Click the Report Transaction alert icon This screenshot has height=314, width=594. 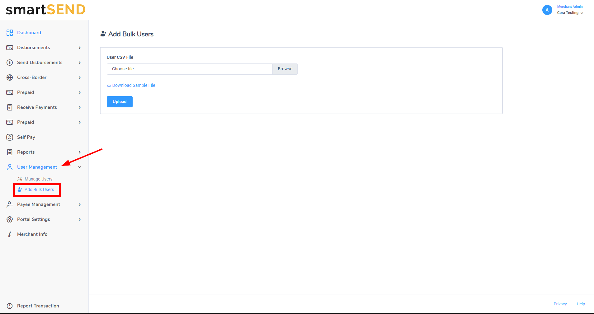click(x=10, y=306)
